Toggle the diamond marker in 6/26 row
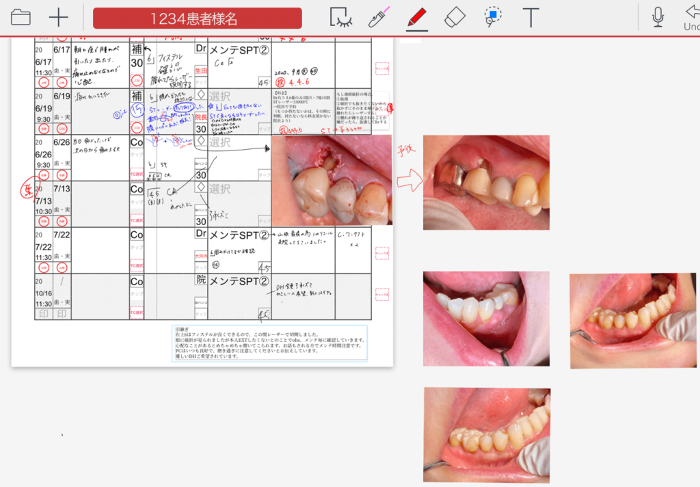 [x=201, y=141]
